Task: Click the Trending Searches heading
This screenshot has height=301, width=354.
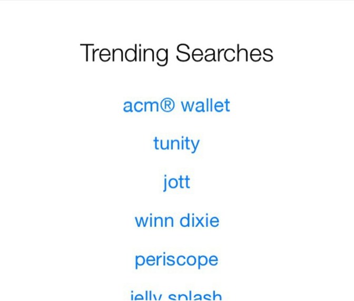Action: click(x=176, y=54)
